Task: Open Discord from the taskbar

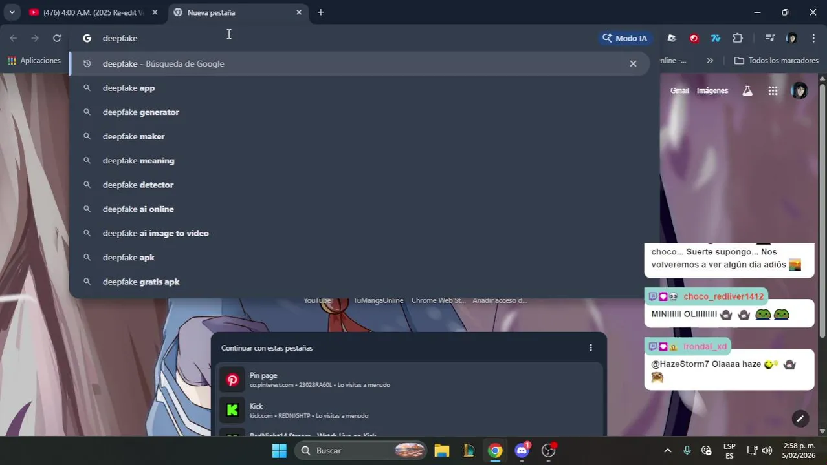Action: tap(522, 451)
